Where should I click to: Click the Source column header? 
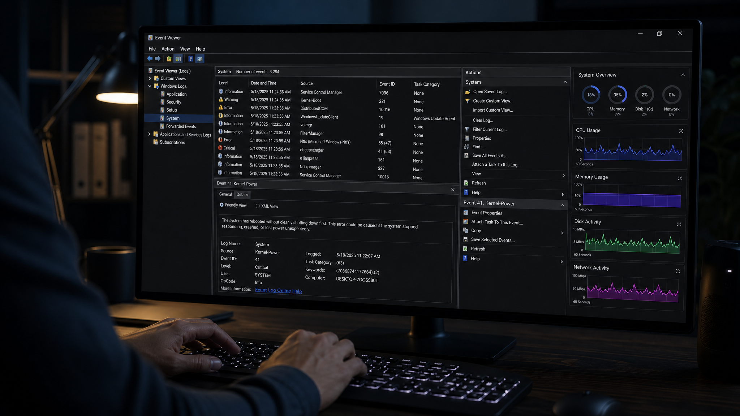[x=306, y=83]
